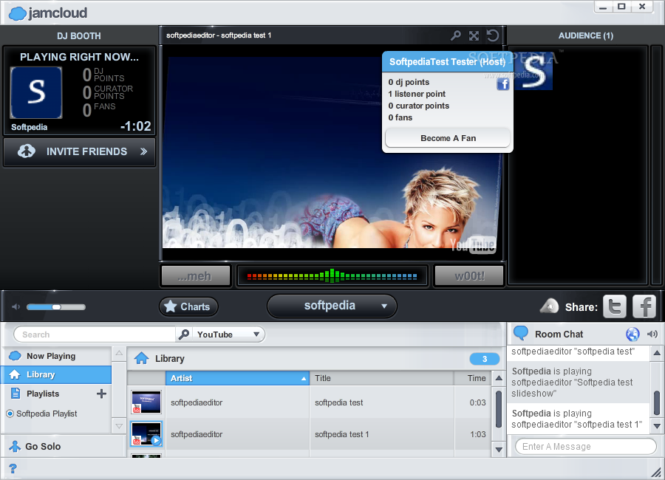
Task: Click the library list scrollbar thumb
Action: tap(499, 409)
